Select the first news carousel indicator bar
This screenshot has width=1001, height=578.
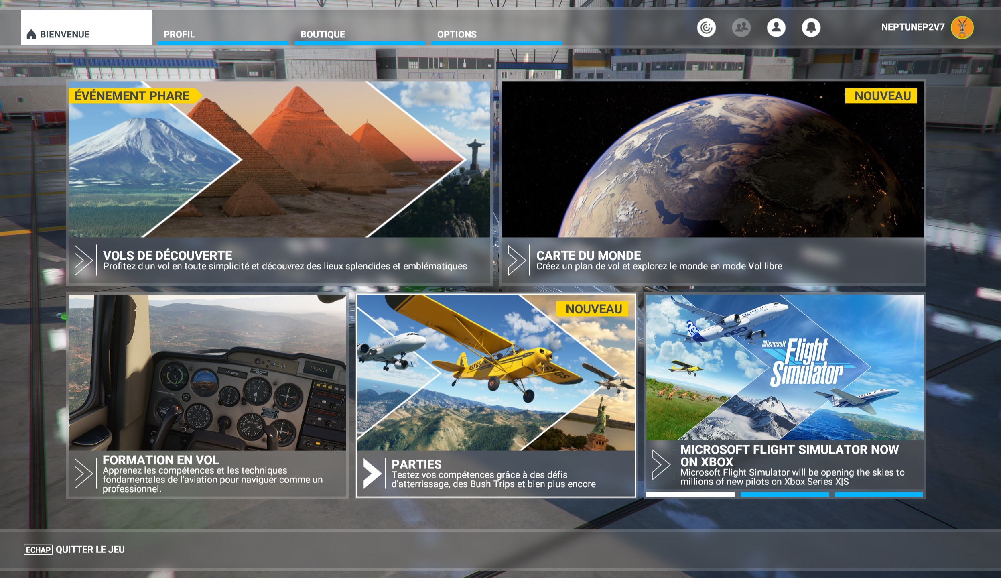point(690,495)
